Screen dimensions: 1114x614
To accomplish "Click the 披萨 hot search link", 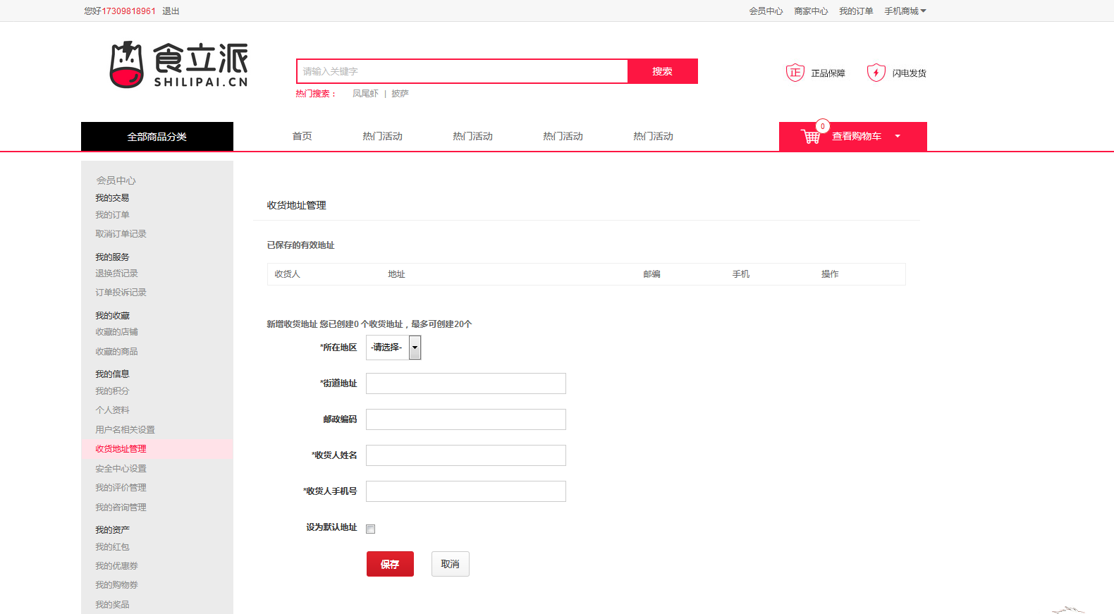I will click(x=400, y=94).
